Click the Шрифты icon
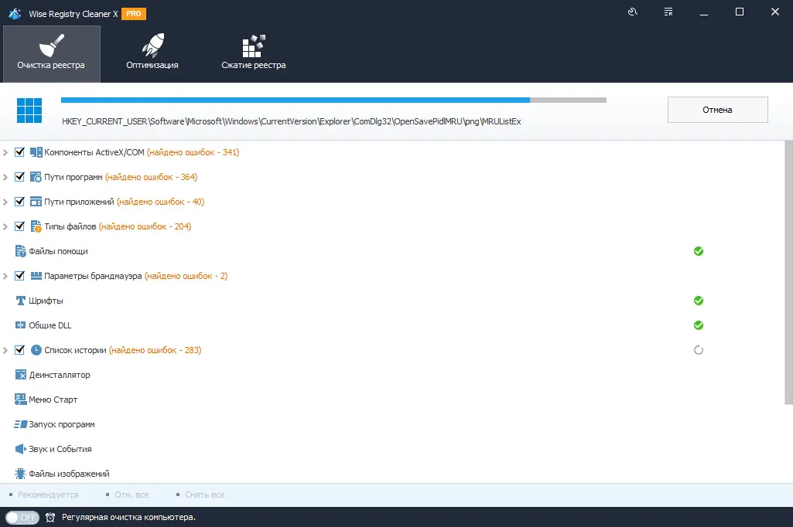The width and height of the screenshot is (793, 527). pyautogui.click(x=21, y=301)
